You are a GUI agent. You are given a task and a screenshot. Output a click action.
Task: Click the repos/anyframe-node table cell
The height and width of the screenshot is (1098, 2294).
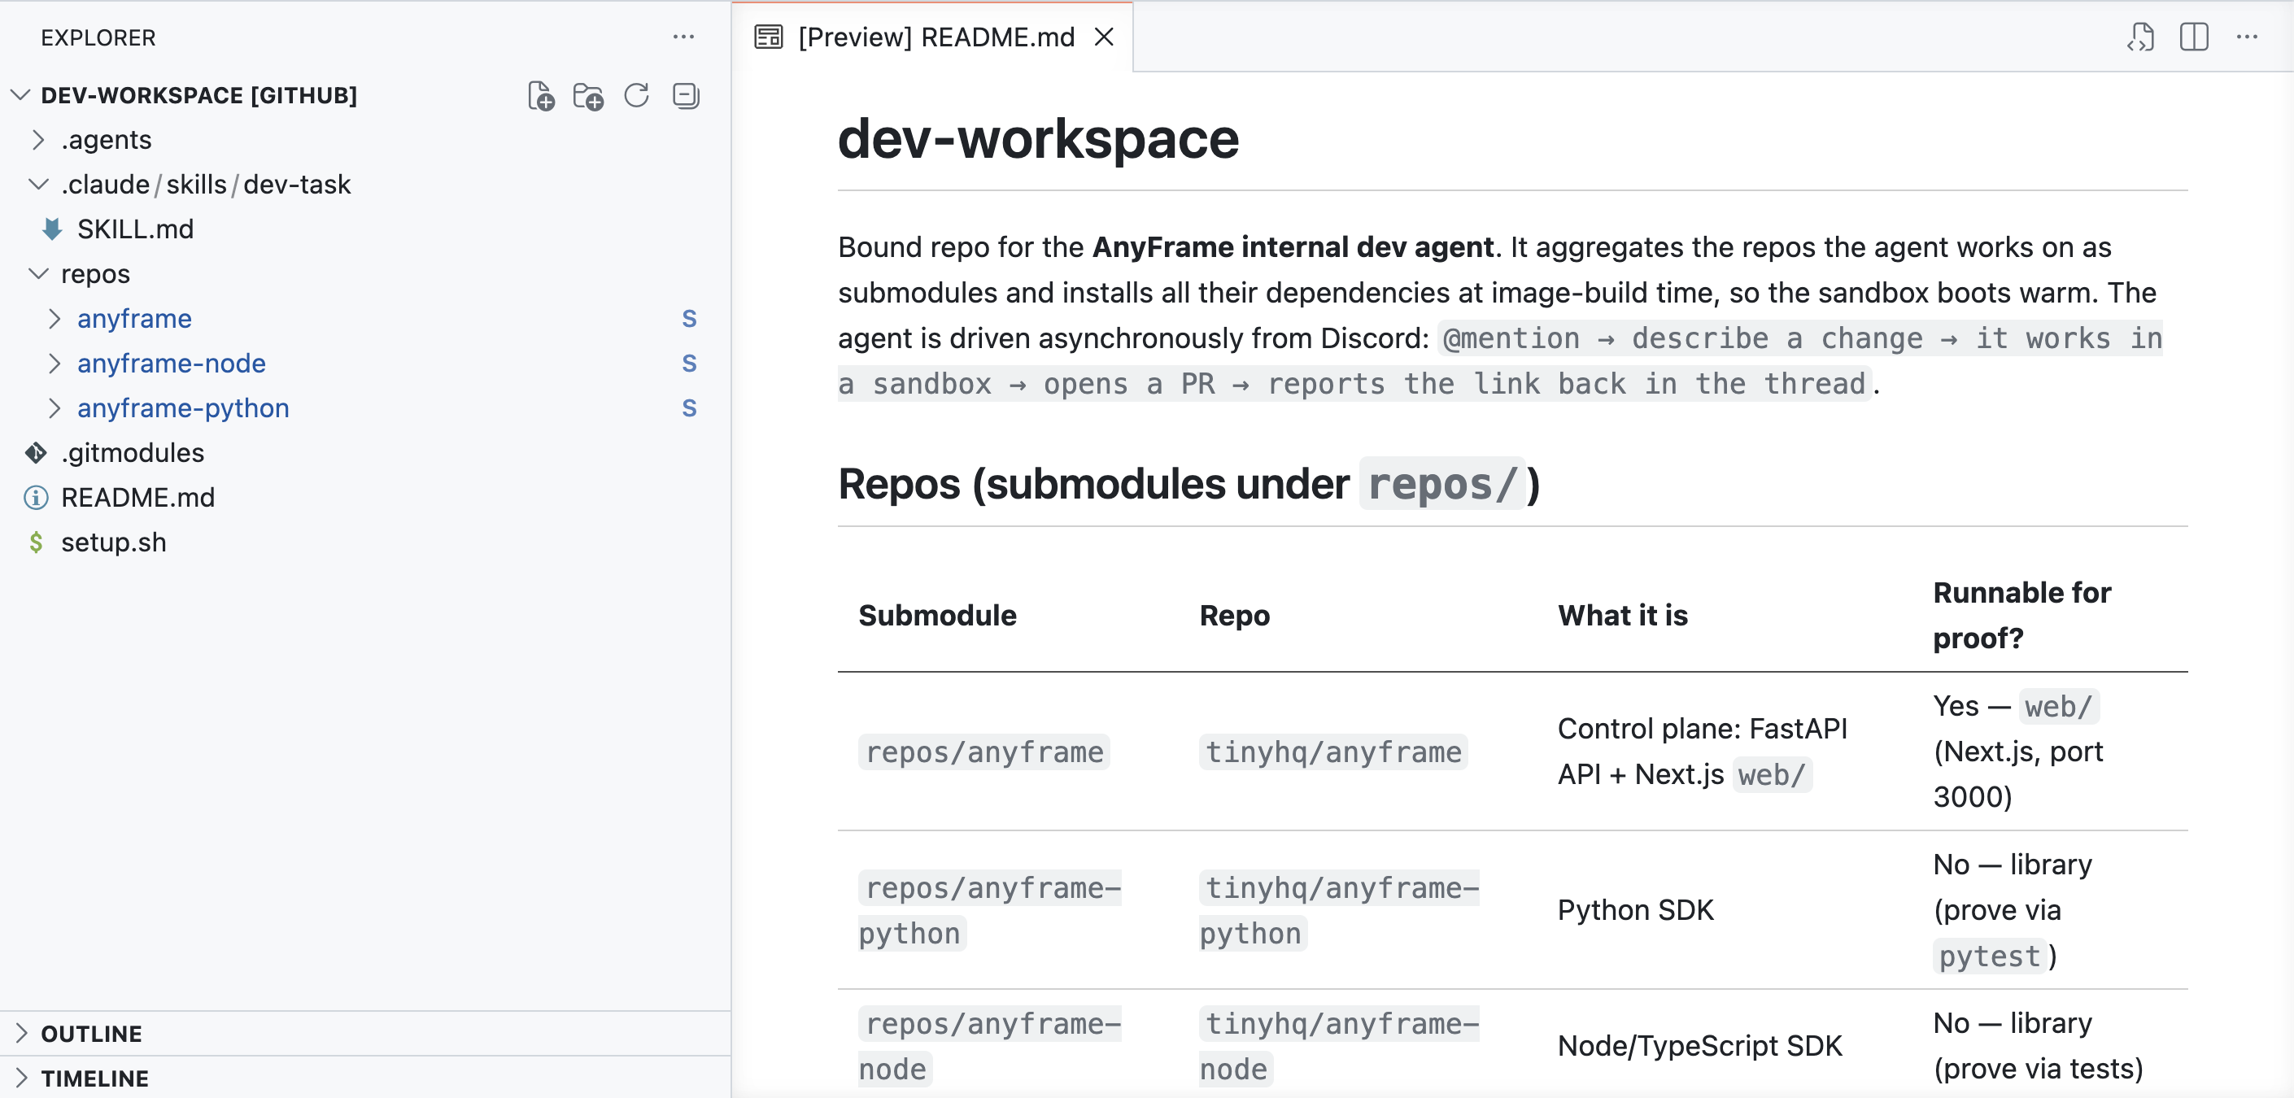click(x=989, y=1045)
